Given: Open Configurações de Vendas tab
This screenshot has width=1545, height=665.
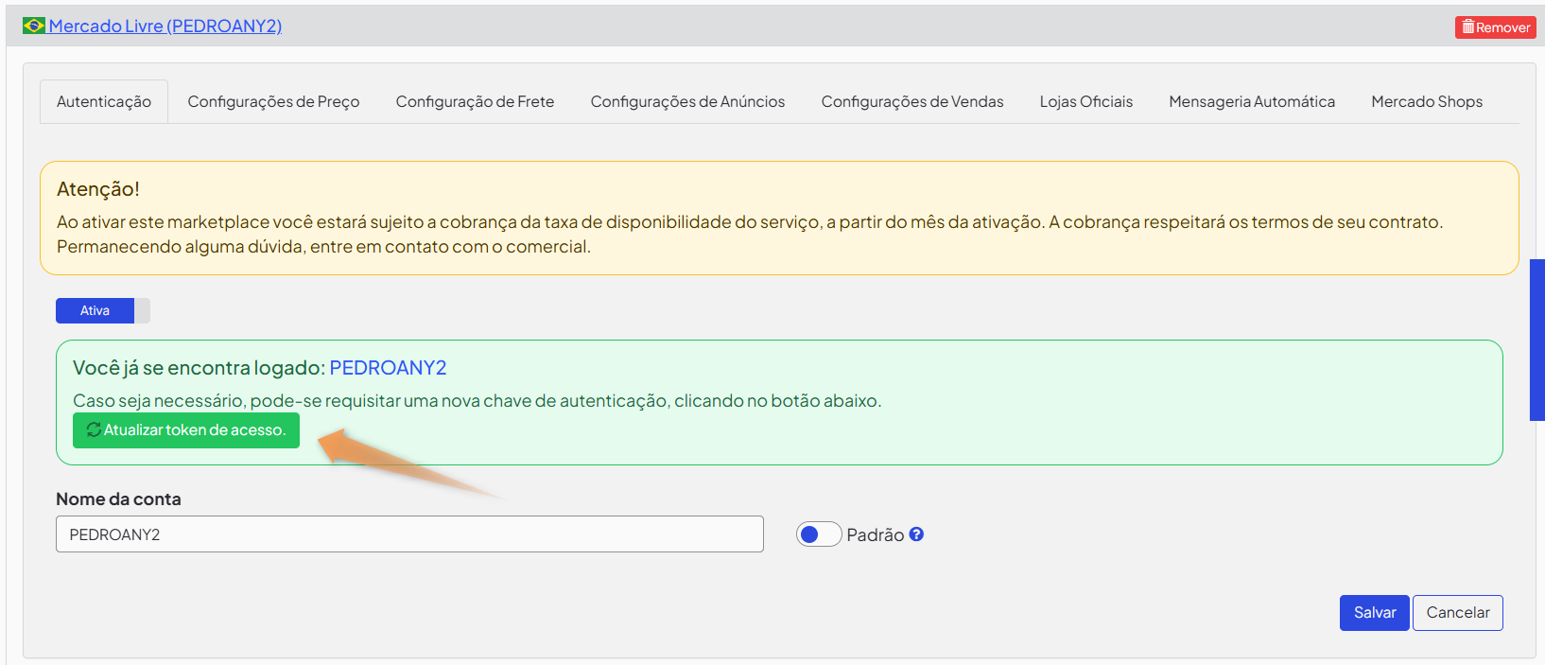Looking at the screenshot, I should [x=912, y=101].
